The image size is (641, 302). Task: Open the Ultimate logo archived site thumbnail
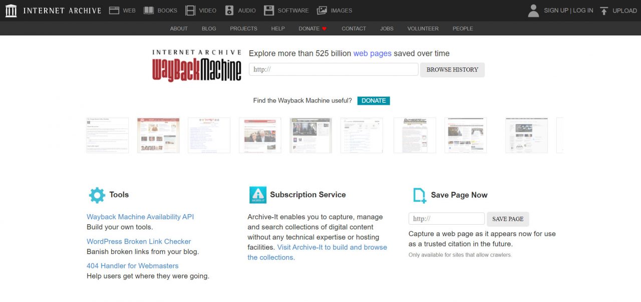pyautogui.click(x=415, y=135)
